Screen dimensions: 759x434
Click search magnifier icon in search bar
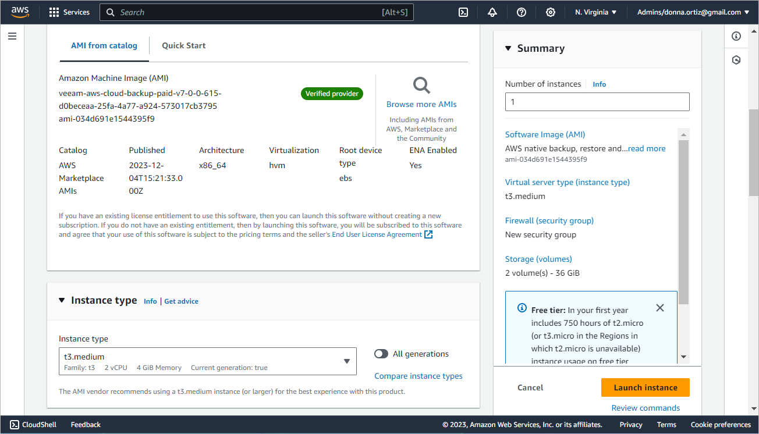pyautogui.click(x=111, y=12)
